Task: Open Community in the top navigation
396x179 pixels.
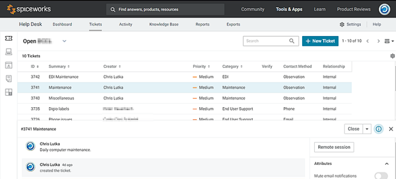Action: (x=253, y=9)
